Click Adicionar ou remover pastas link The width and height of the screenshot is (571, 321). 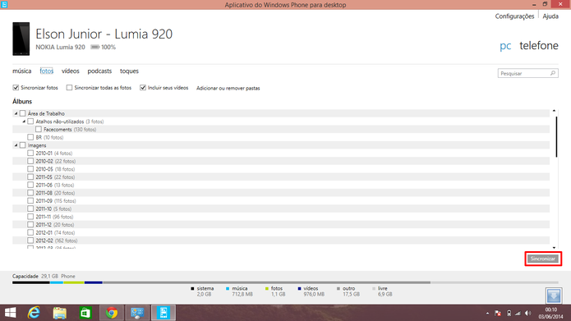click(228, 88)
